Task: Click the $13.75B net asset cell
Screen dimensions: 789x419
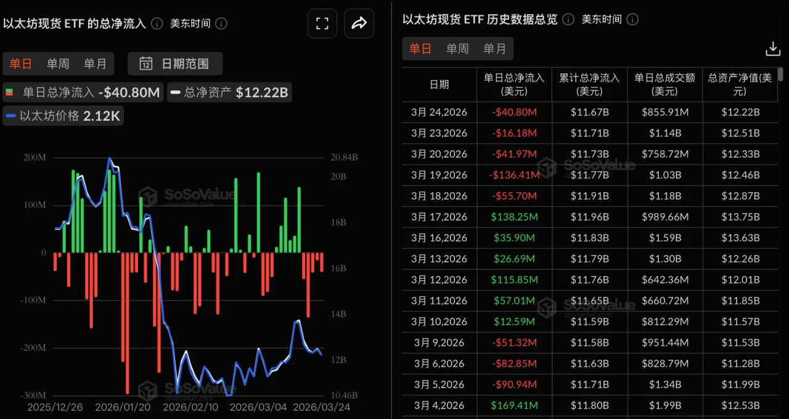Action: tap(740, 217)
